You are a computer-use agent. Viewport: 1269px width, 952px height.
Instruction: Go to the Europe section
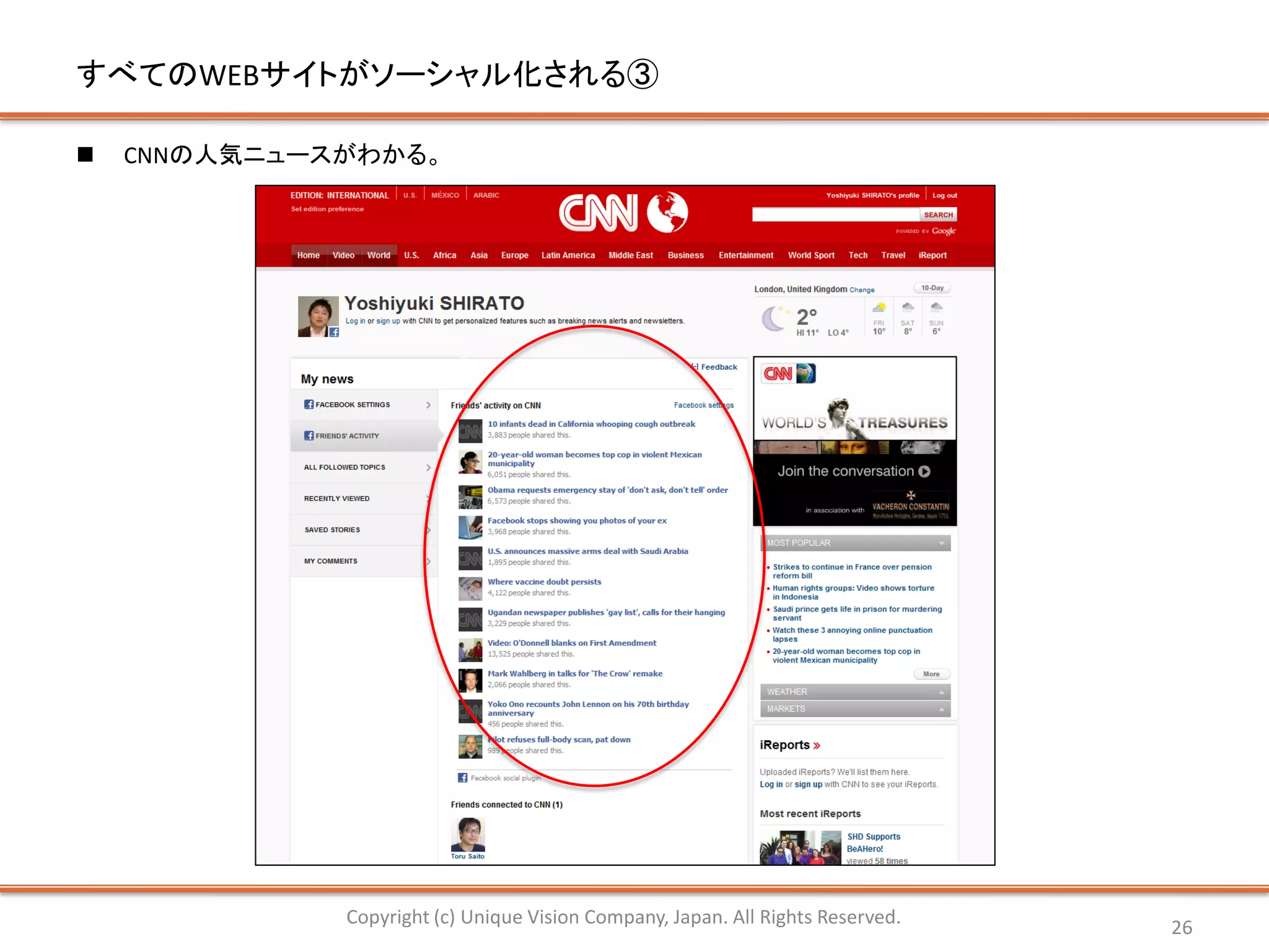coord(514,255)
